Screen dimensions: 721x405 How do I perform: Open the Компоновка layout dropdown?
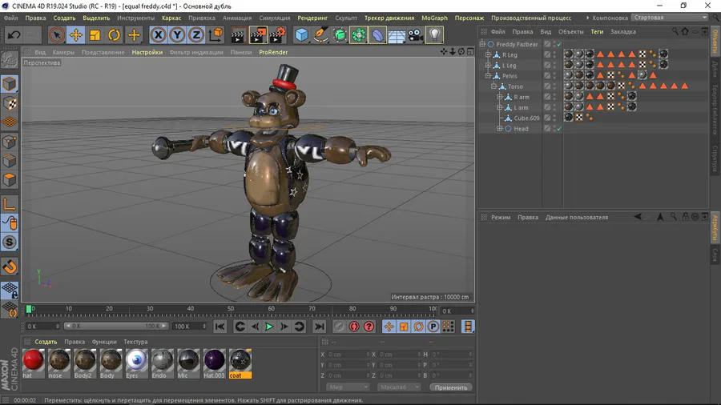coord(671,18)
